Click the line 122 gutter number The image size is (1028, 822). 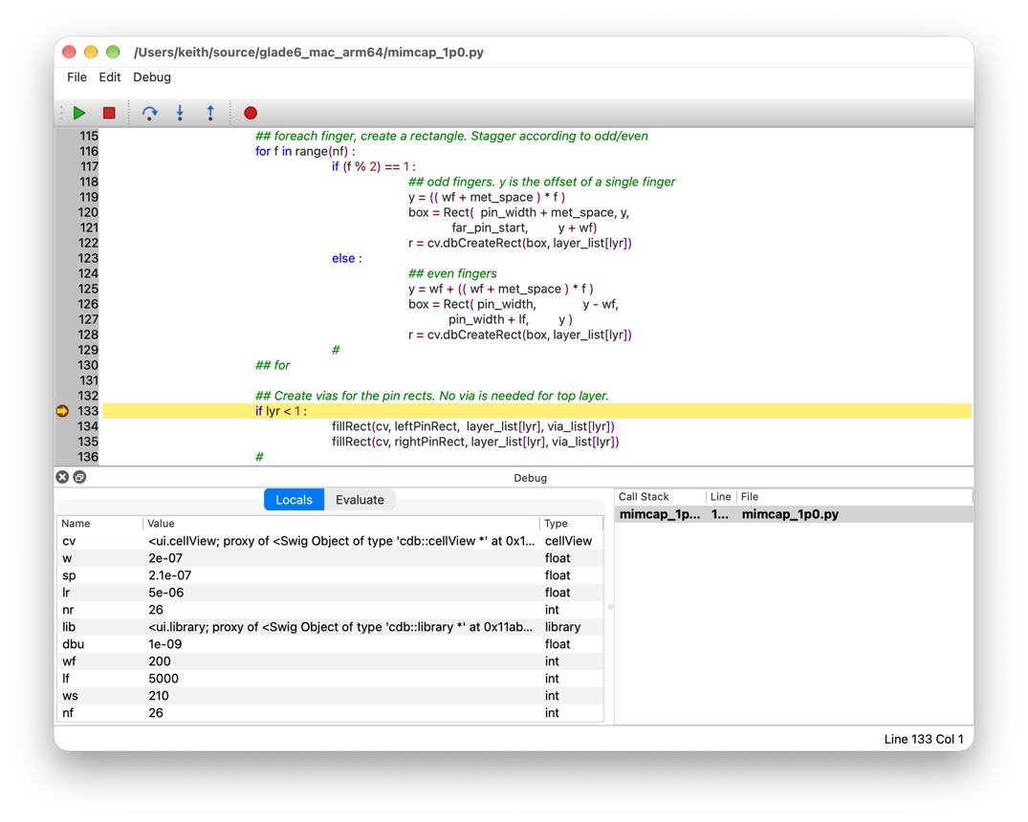[89, 243]
